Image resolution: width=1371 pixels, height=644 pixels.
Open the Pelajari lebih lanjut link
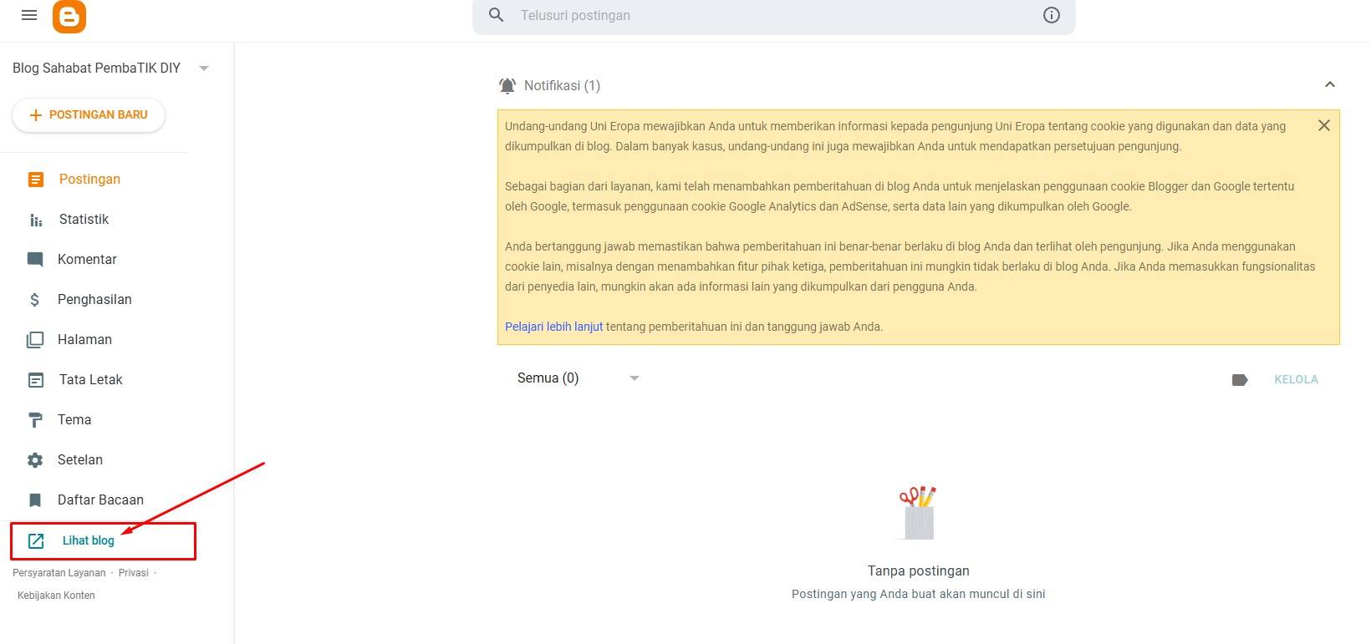pyautogui.click(x=553, y=327)
